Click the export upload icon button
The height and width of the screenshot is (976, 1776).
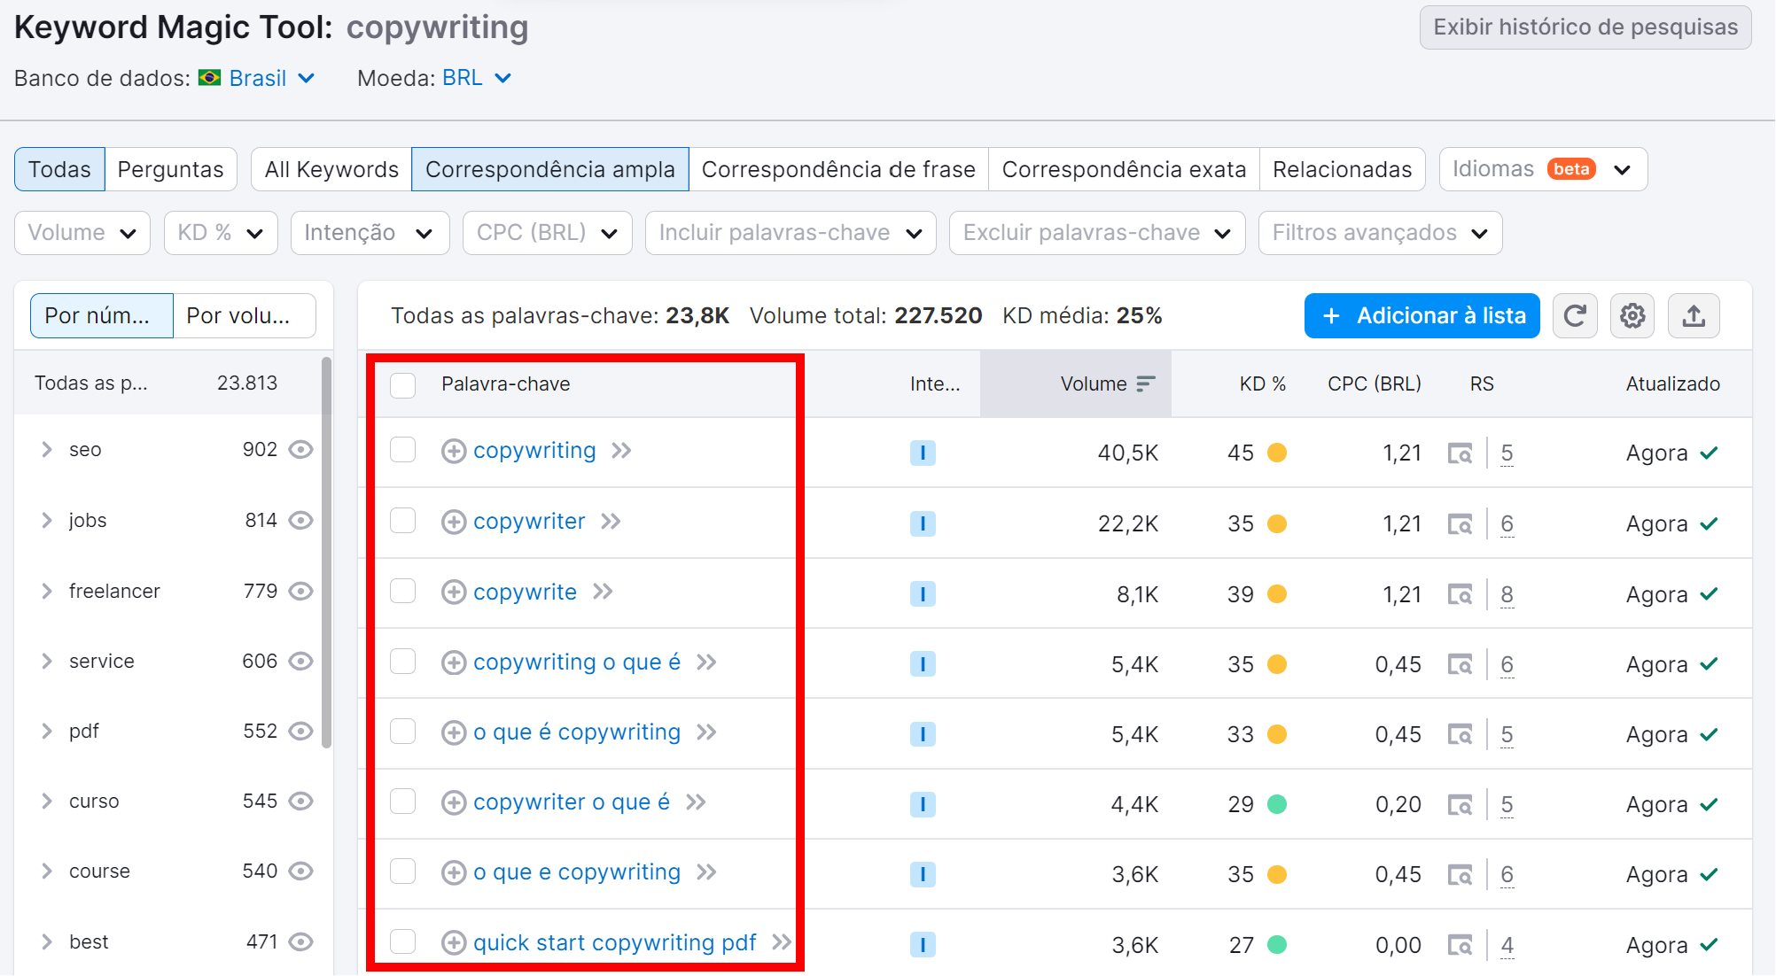[1694, 316]
